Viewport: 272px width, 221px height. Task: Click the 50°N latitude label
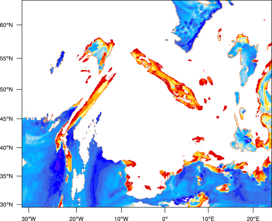pos(6,89)
